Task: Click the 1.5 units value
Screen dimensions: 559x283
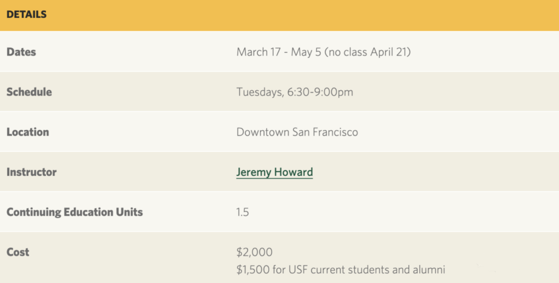Action: coord(242,212)
